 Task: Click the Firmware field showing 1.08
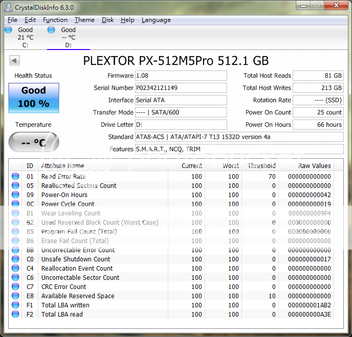click(181, 76)
